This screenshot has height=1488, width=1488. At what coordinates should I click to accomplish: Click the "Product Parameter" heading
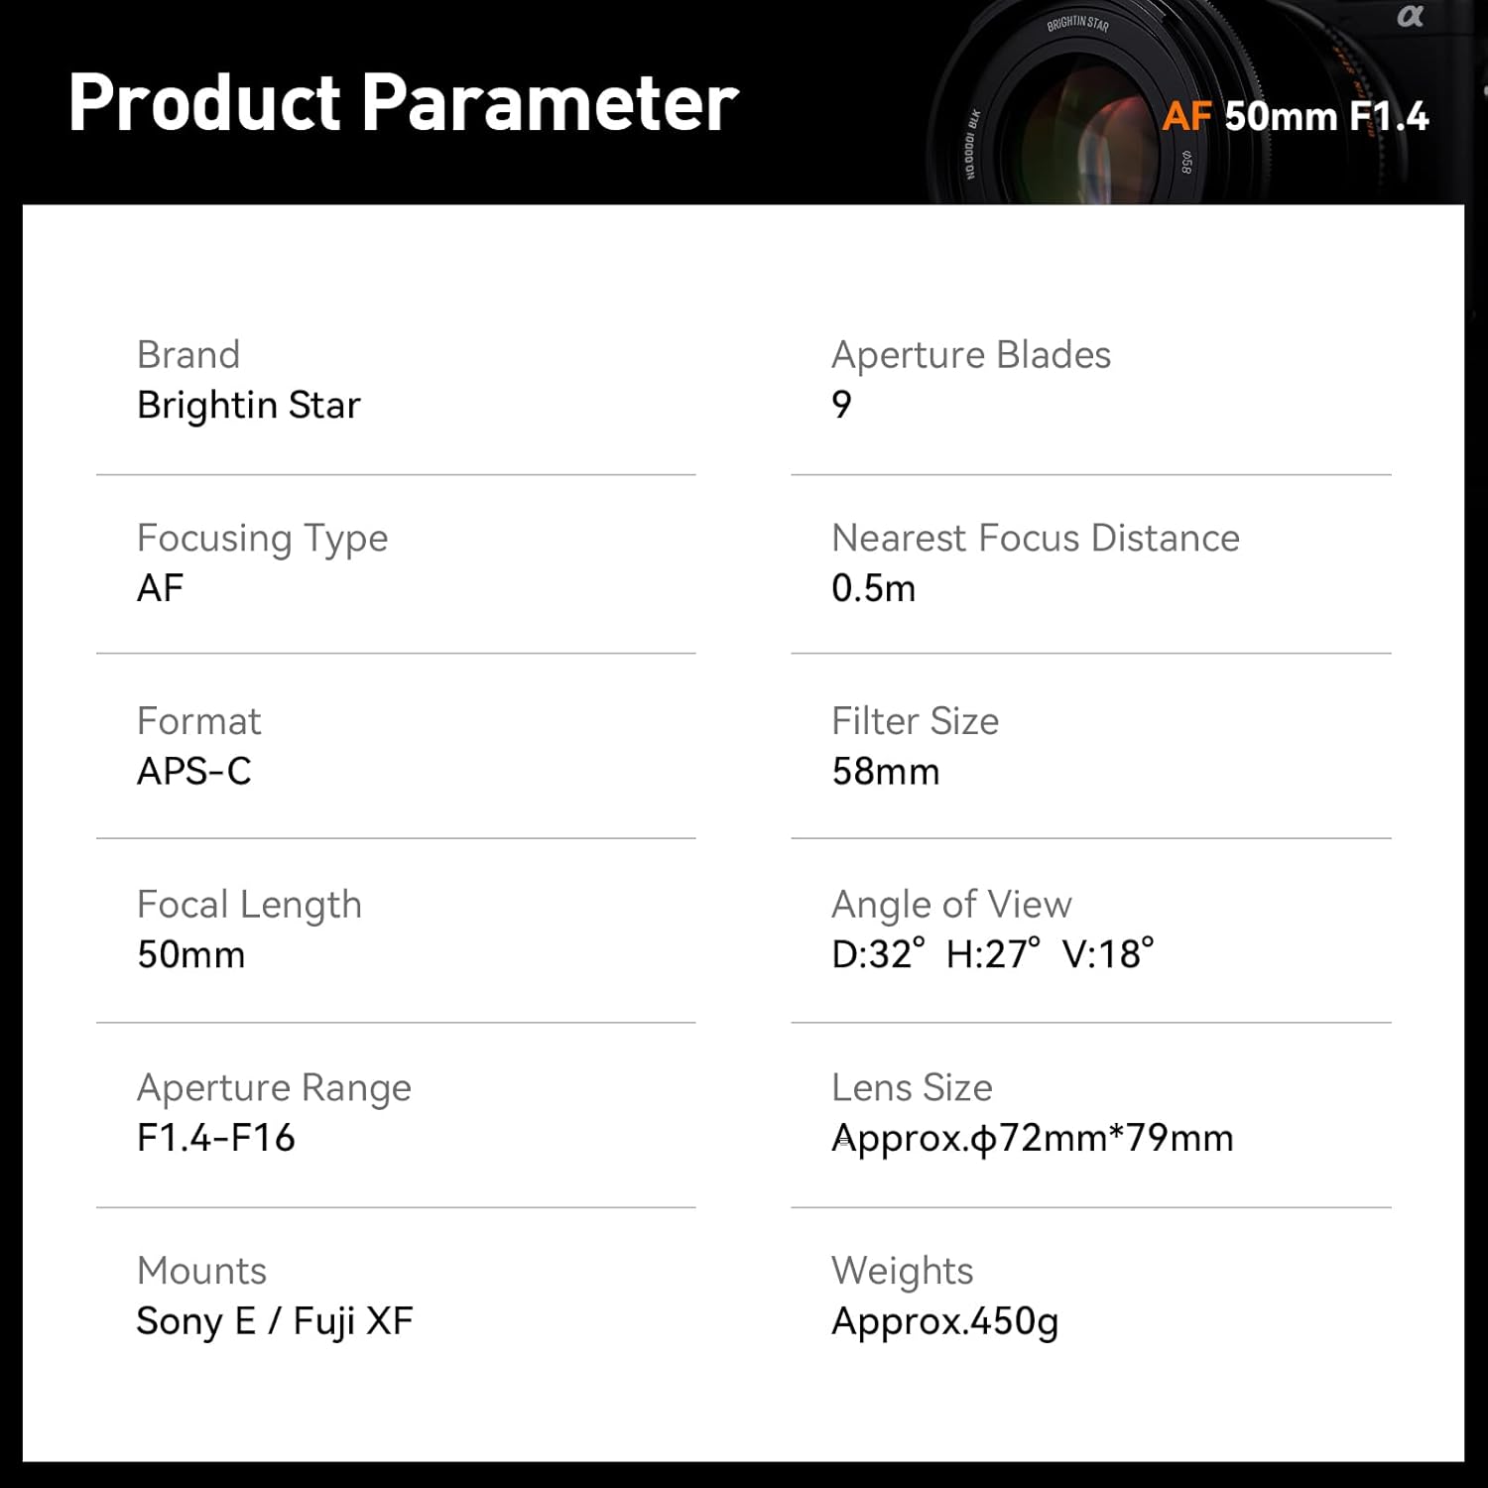[x=403, y=102]
